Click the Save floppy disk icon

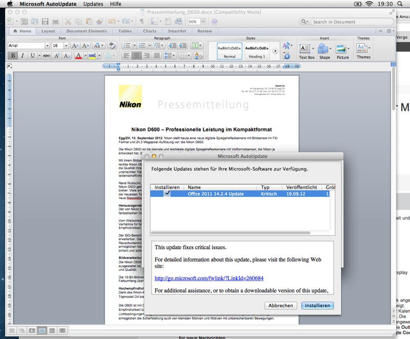click(45, 22)
